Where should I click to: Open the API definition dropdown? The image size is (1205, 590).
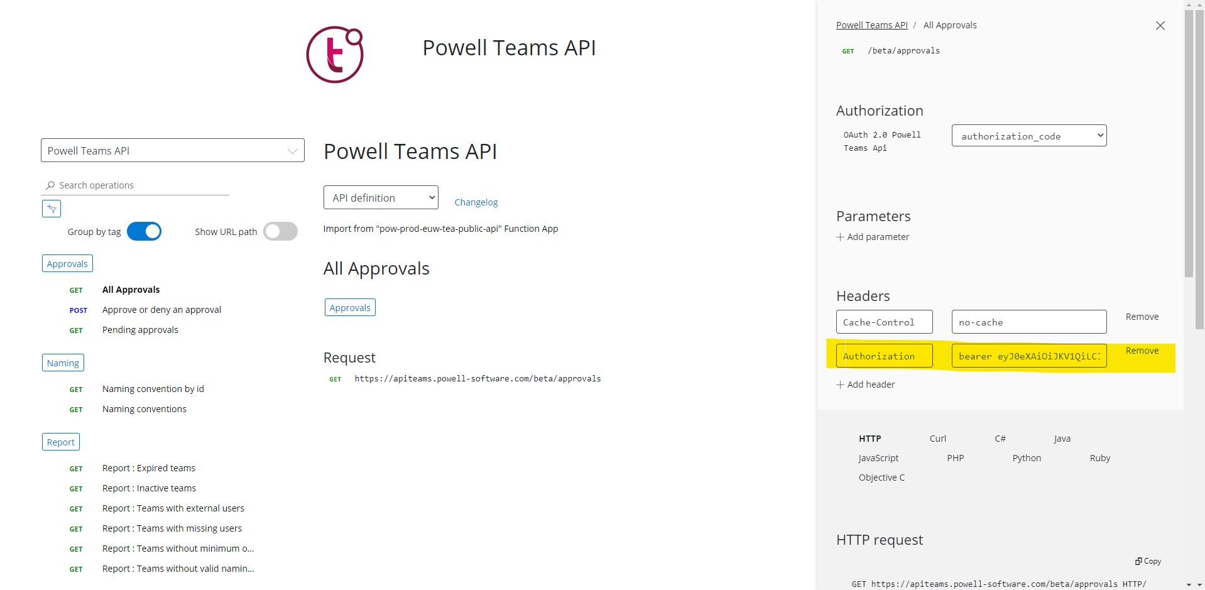pos(381,197)
